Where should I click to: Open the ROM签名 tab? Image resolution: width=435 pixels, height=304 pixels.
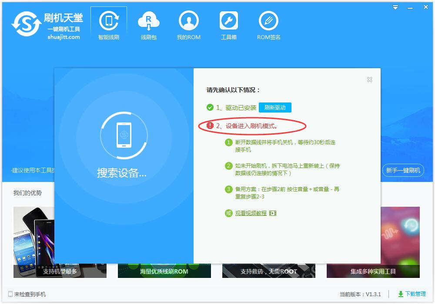point(268,25)
